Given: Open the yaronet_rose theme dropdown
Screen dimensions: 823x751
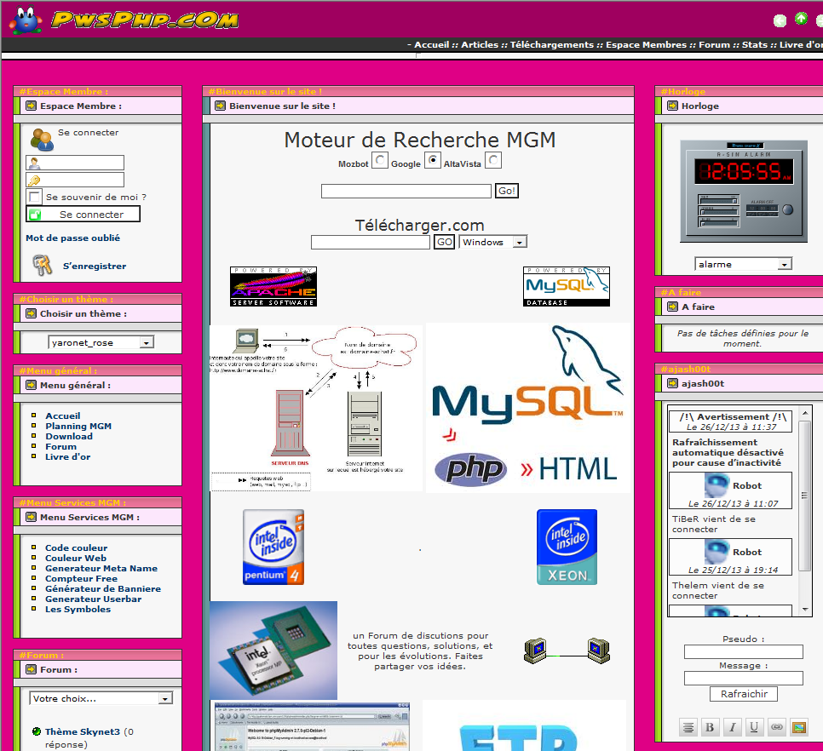Looking at the screenshot, I should tap(101, 342).
